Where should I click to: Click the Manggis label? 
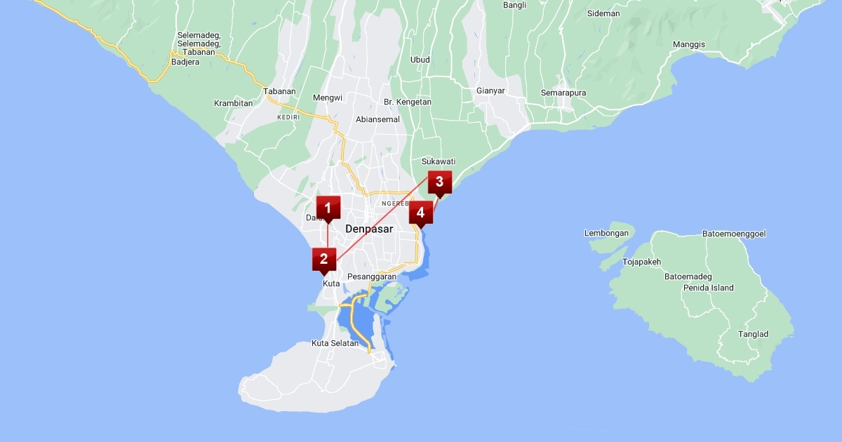tap(688, 45)
